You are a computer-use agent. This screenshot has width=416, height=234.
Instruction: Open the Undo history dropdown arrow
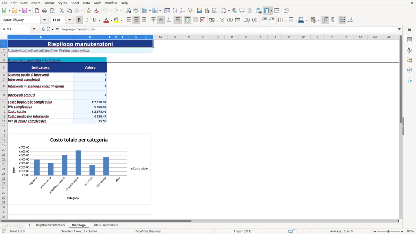pos(111,11)
